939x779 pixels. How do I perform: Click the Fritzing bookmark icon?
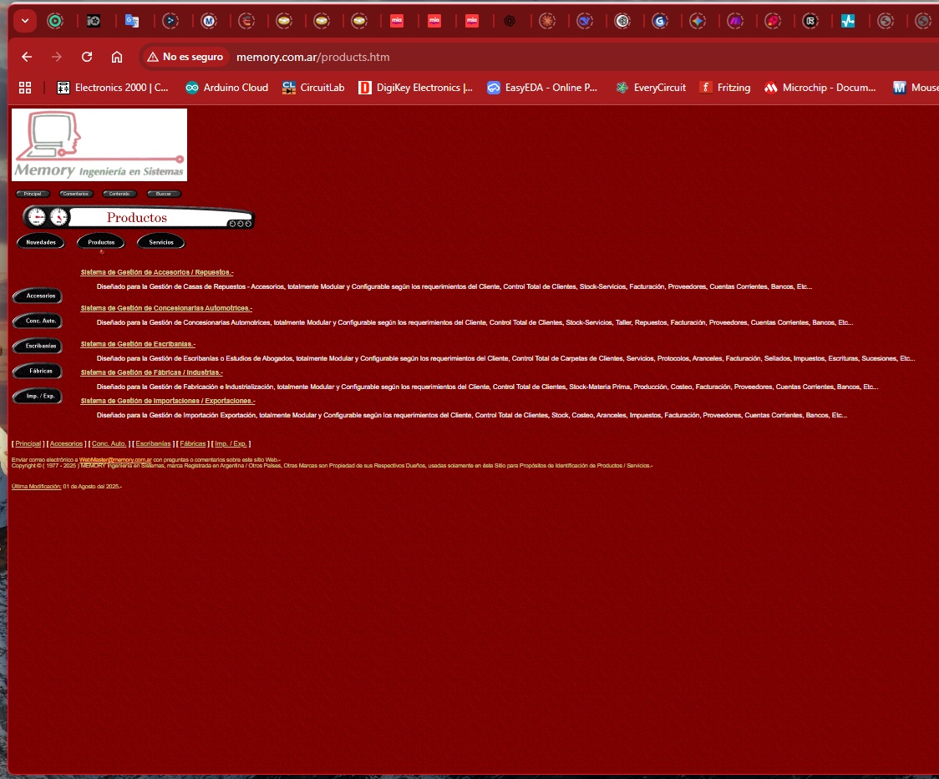(x=707, y=87)
